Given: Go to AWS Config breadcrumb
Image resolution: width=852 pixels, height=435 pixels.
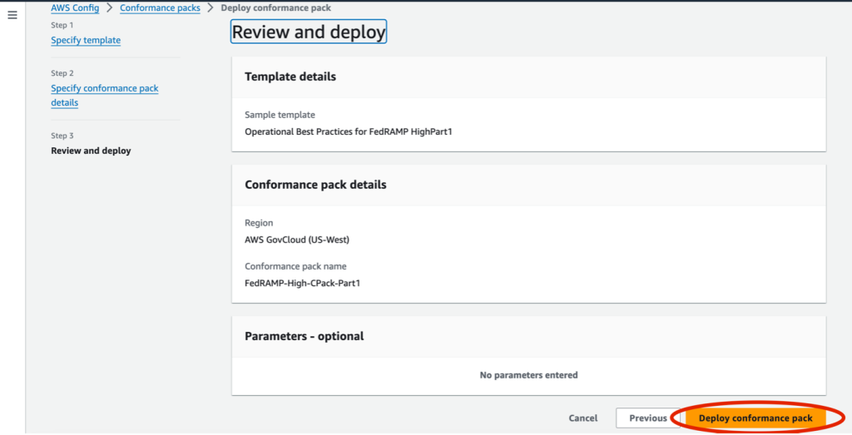Looking at the screenshot, I should click(75, 8).
